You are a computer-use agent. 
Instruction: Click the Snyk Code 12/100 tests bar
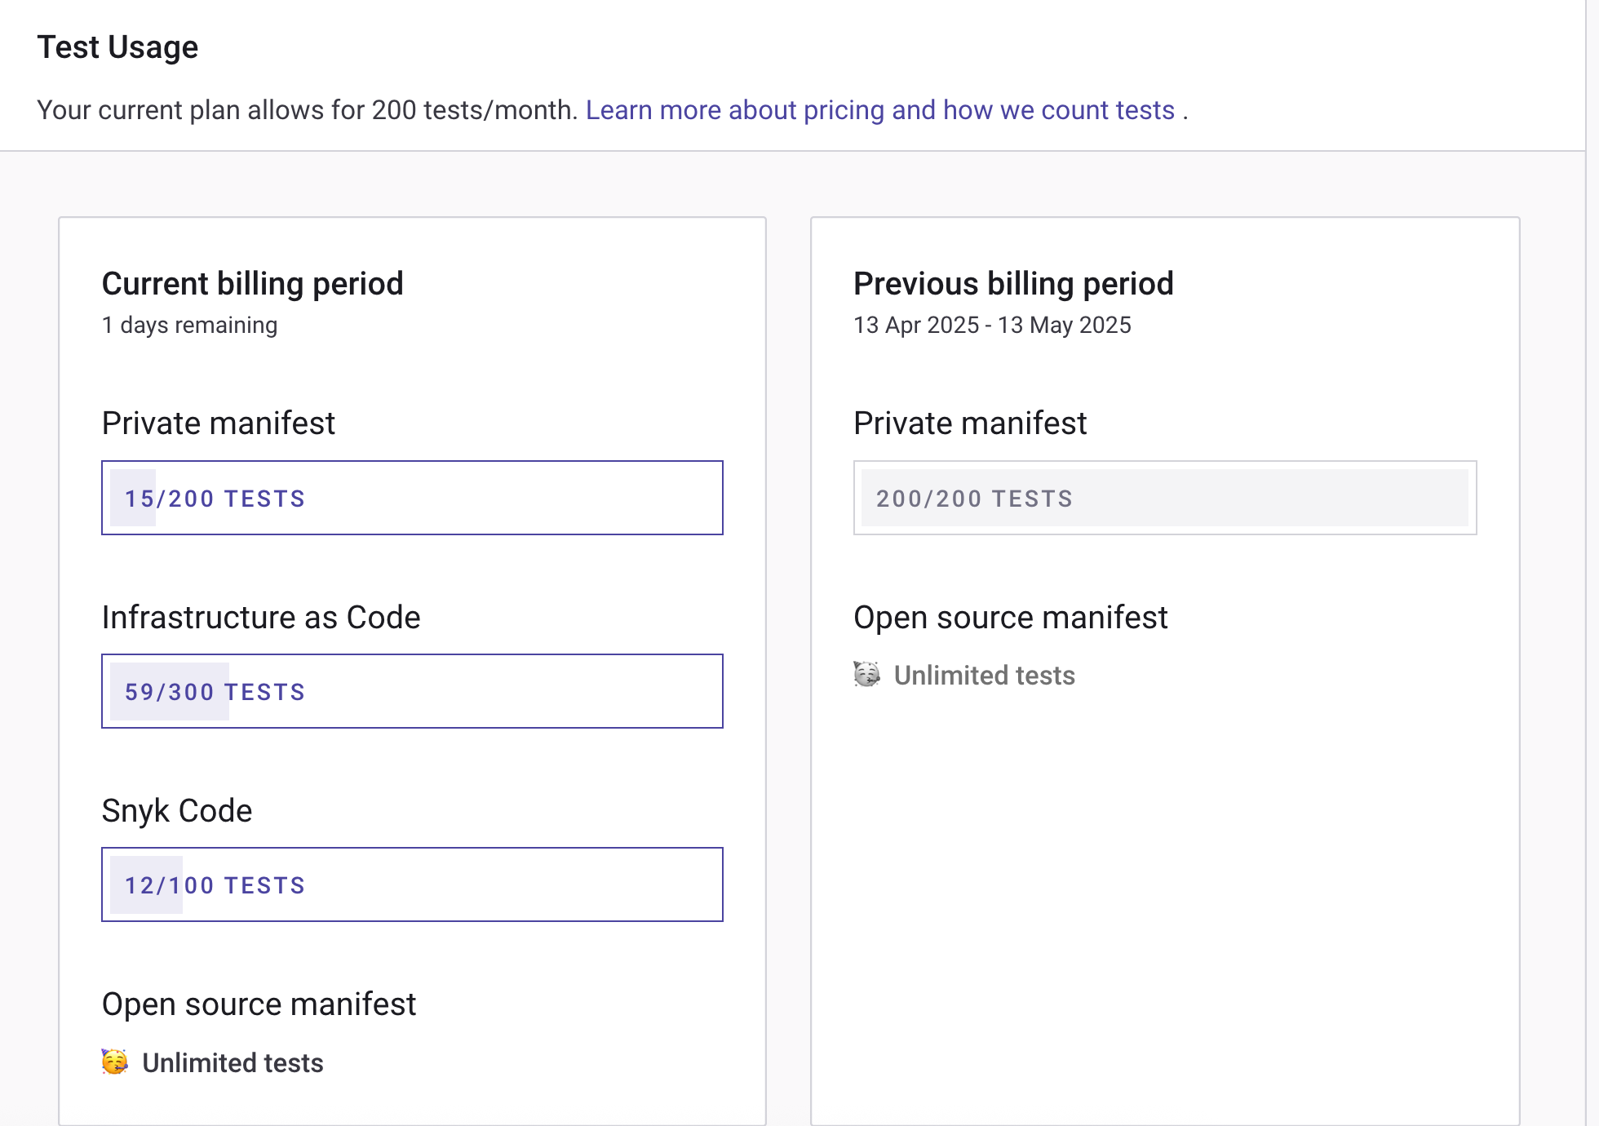tap(412, 884)
